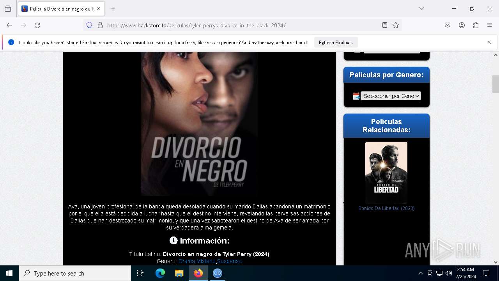This screenshot has height=281, width=499.
Task: Launch Microsoft Edge from the taskbar
Action: tap(160, 273)
